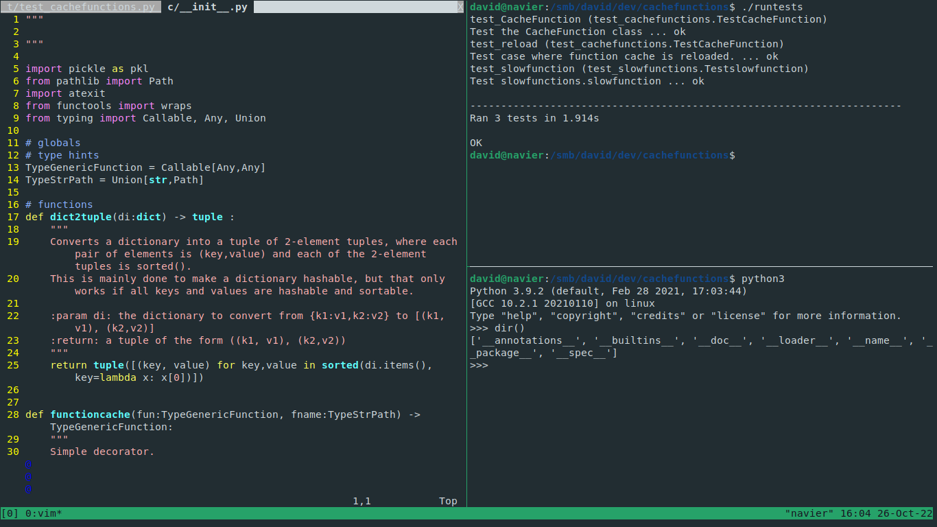This screenshot has height=527, width=937.
Task: Select the t/test_cachefunctions.py tab
Action: [x=81, y=7]
